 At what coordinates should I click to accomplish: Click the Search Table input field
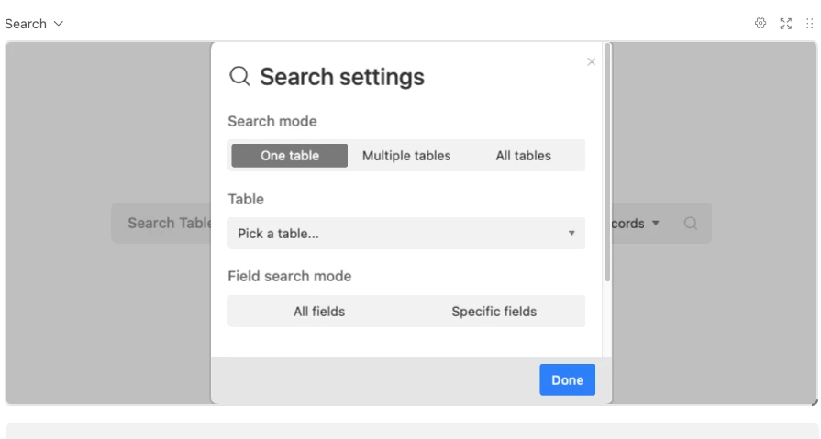point(165,223)
